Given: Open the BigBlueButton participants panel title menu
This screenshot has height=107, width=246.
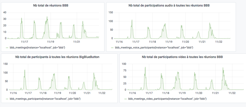Looking at the screenshot, I should click(x=59, y=57).
